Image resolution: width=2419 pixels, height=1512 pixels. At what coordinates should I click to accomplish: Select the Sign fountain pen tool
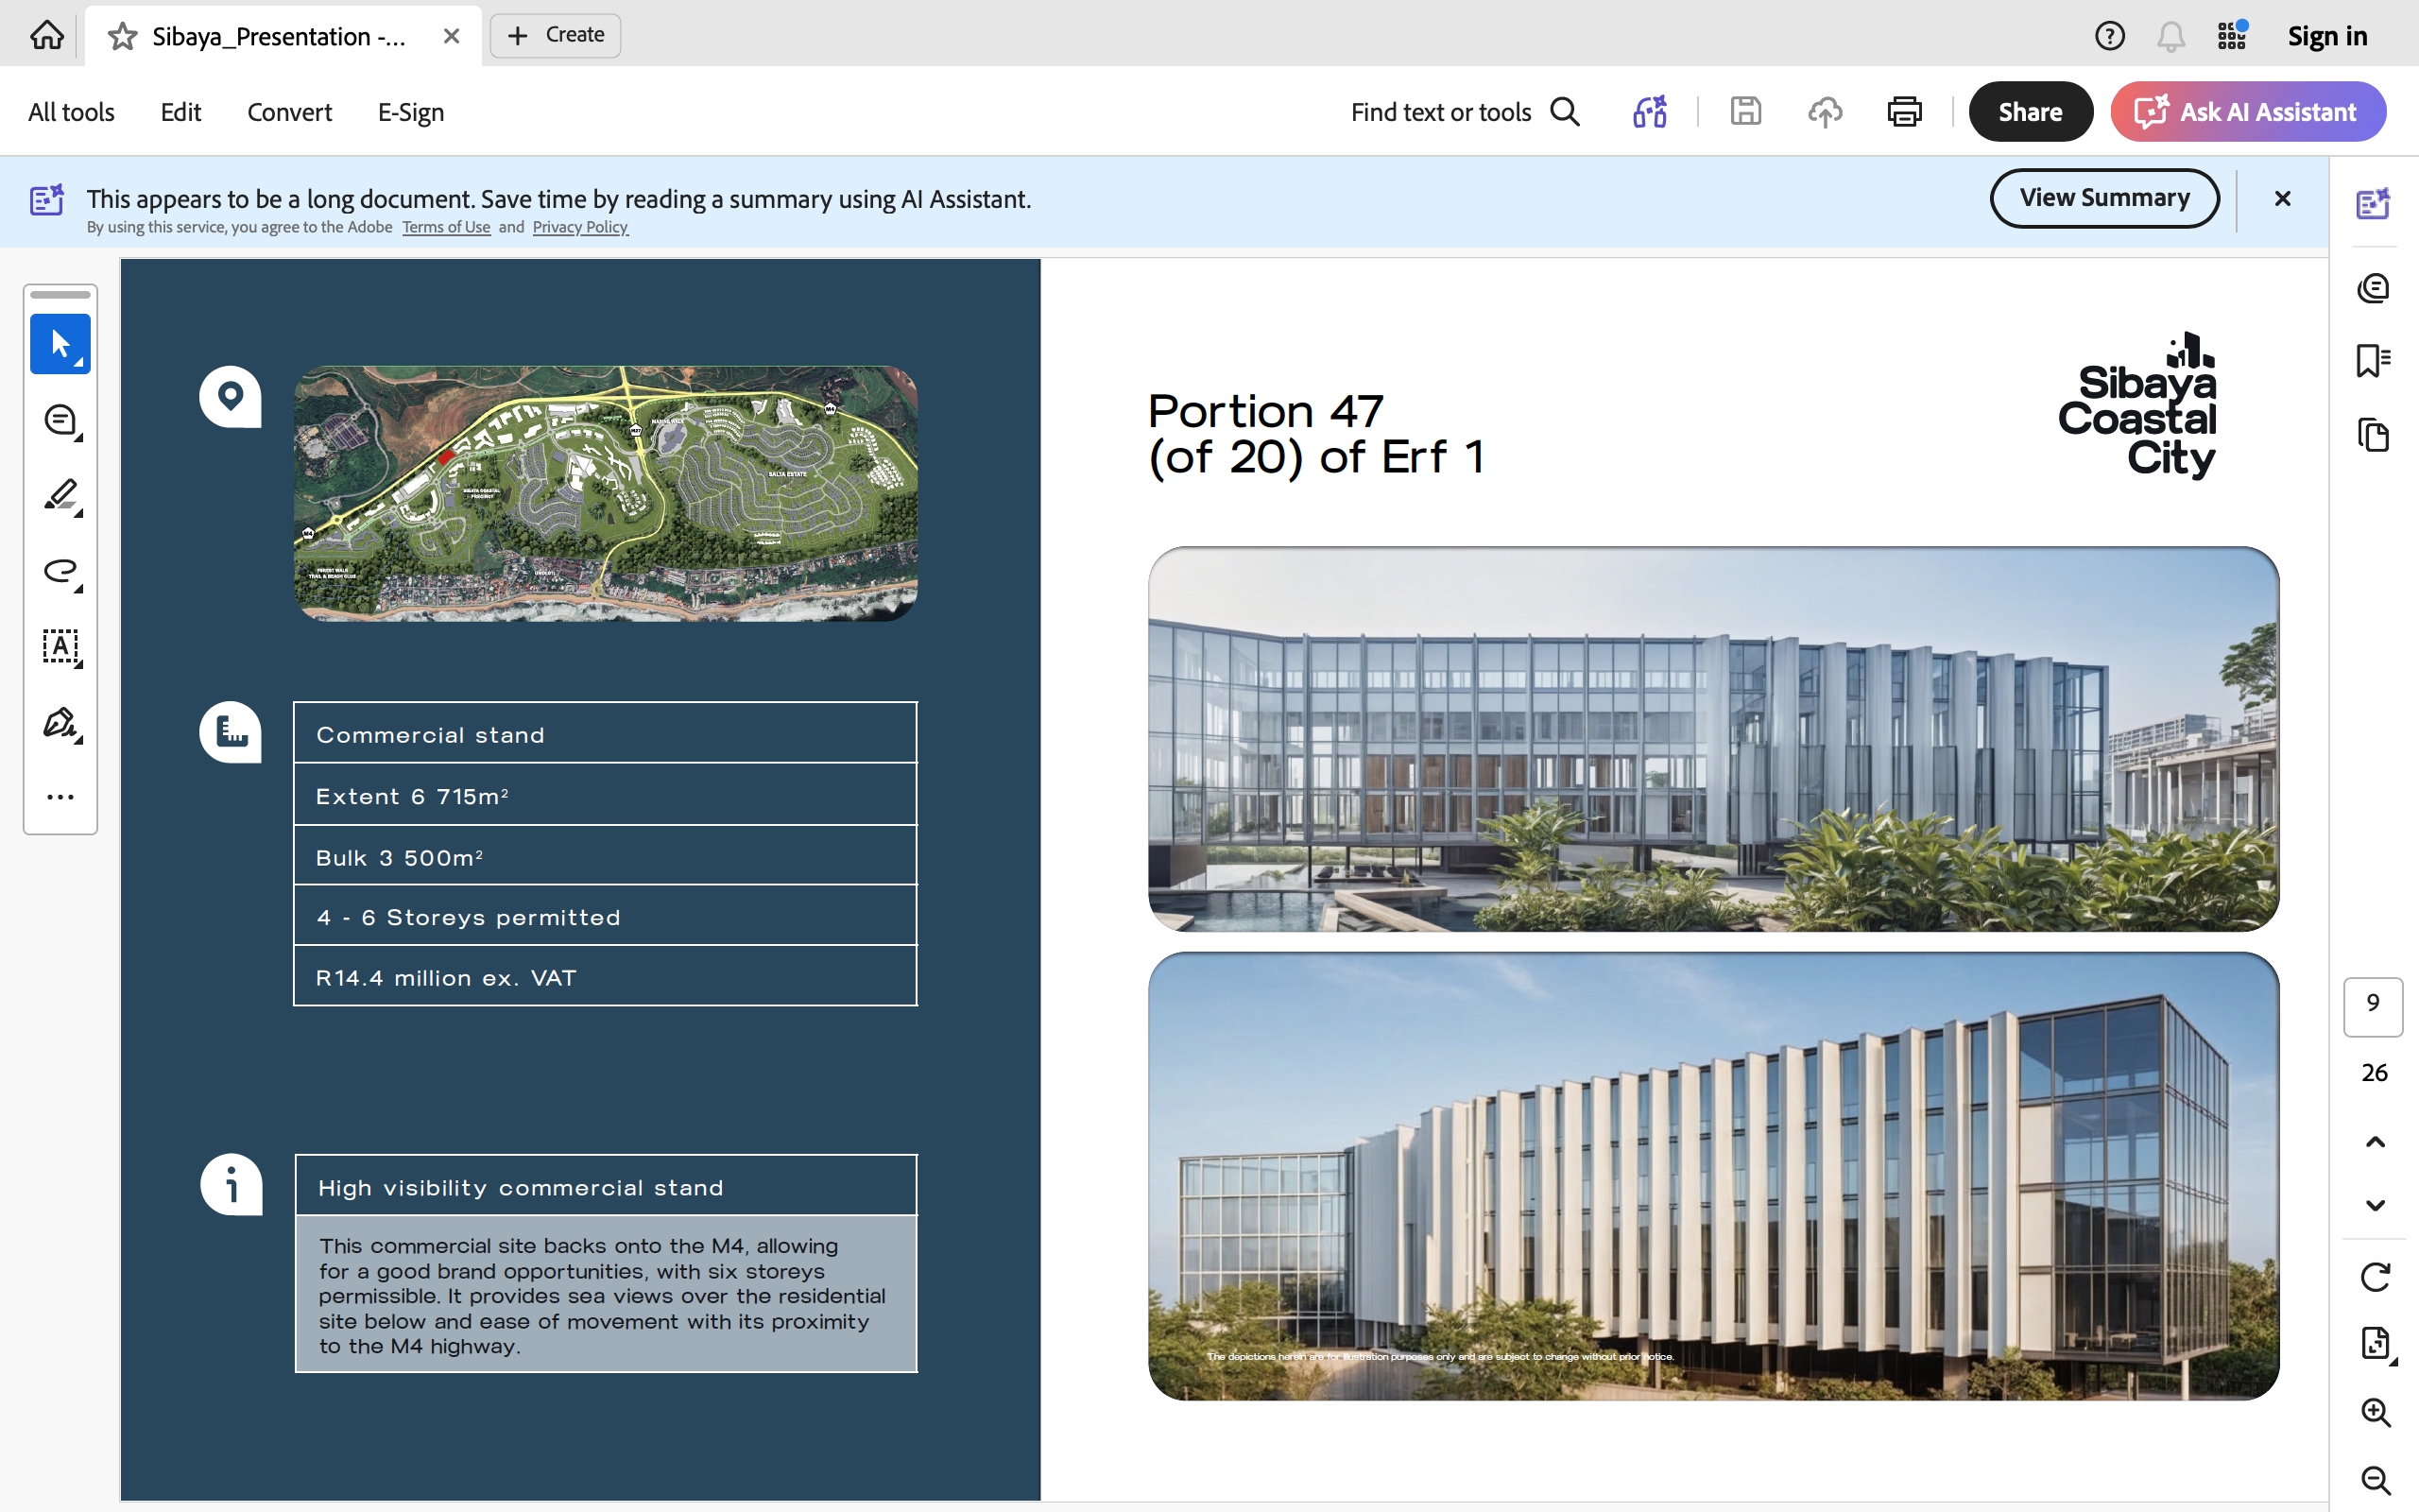coord(60,723)
